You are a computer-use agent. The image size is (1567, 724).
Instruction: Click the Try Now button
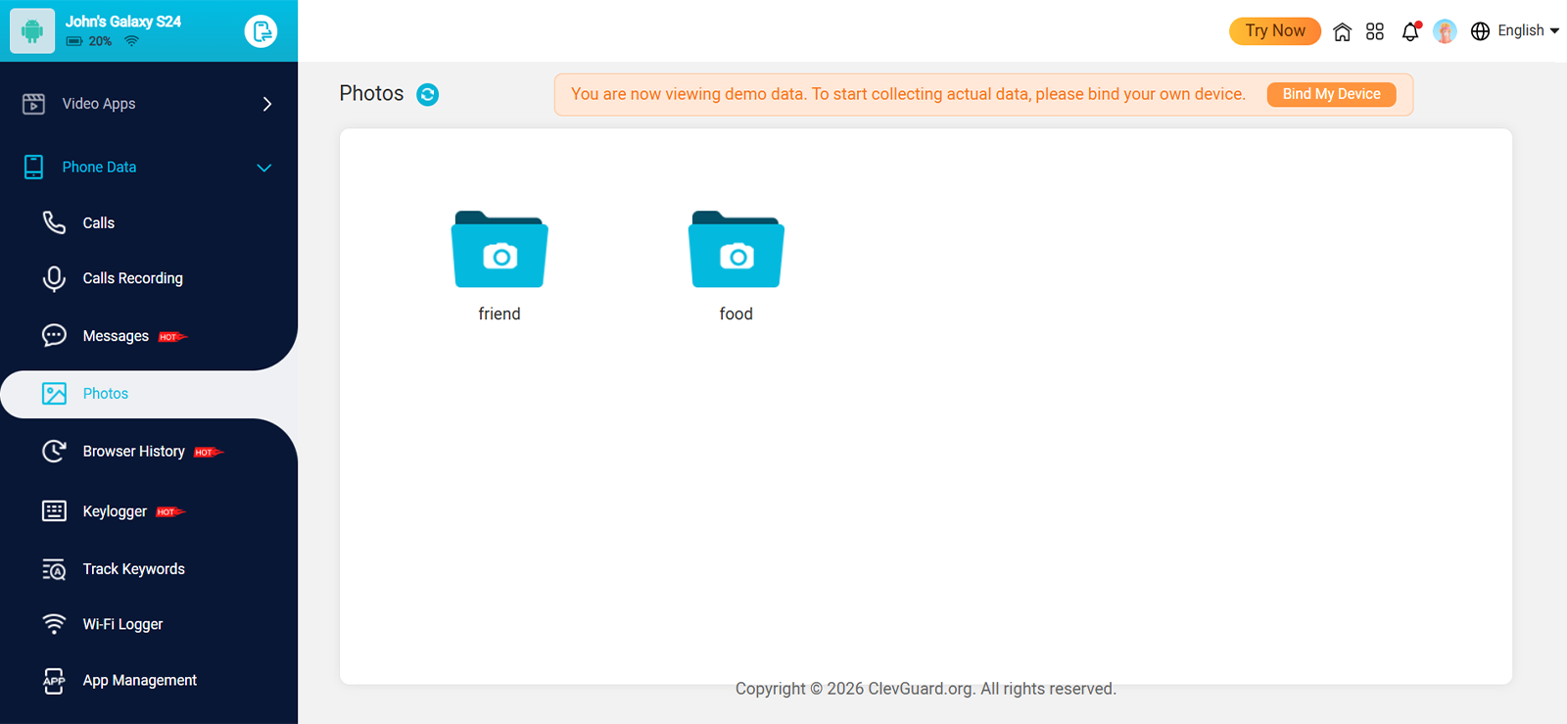click(x=1274, y=31)
